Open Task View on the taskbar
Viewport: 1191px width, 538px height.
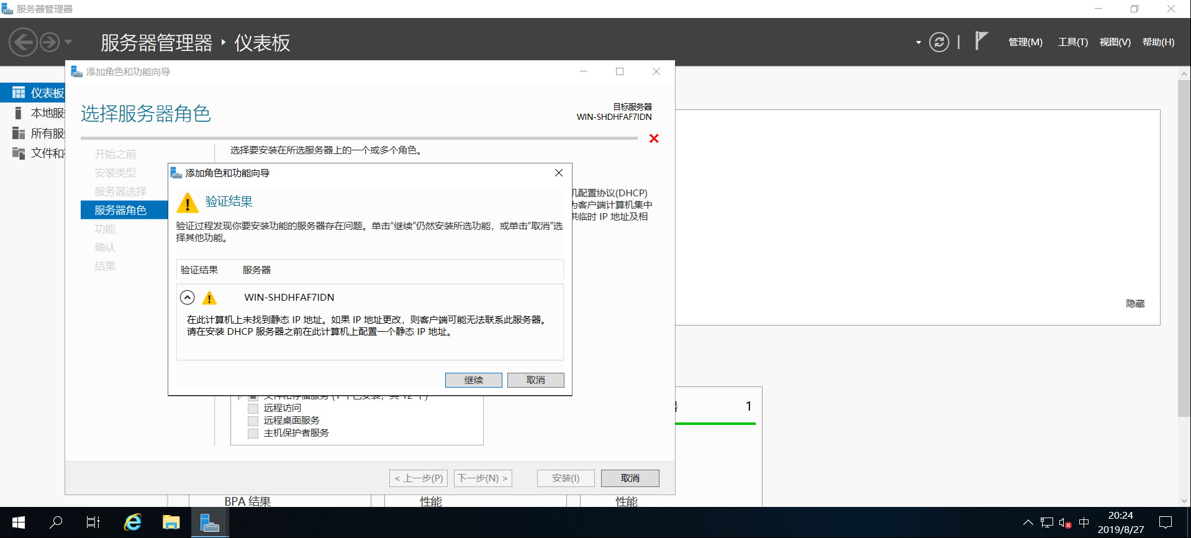click(x=93, y=522)
